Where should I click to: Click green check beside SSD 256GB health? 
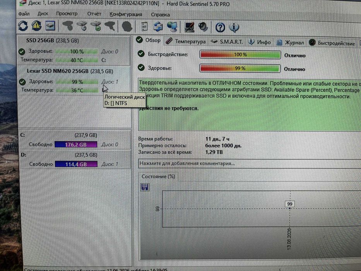[22, 51]
